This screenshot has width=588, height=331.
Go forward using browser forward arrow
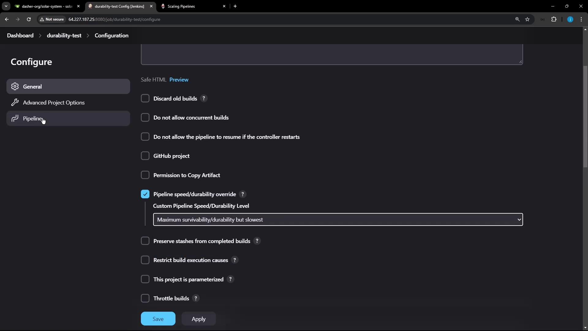coord(18,19)
